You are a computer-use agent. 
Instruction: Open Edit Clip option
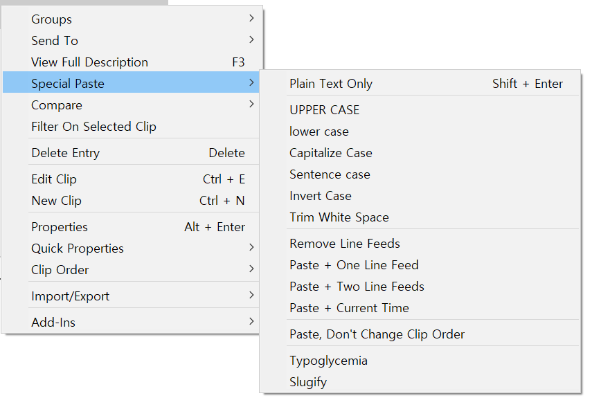(x=54, y=179)
